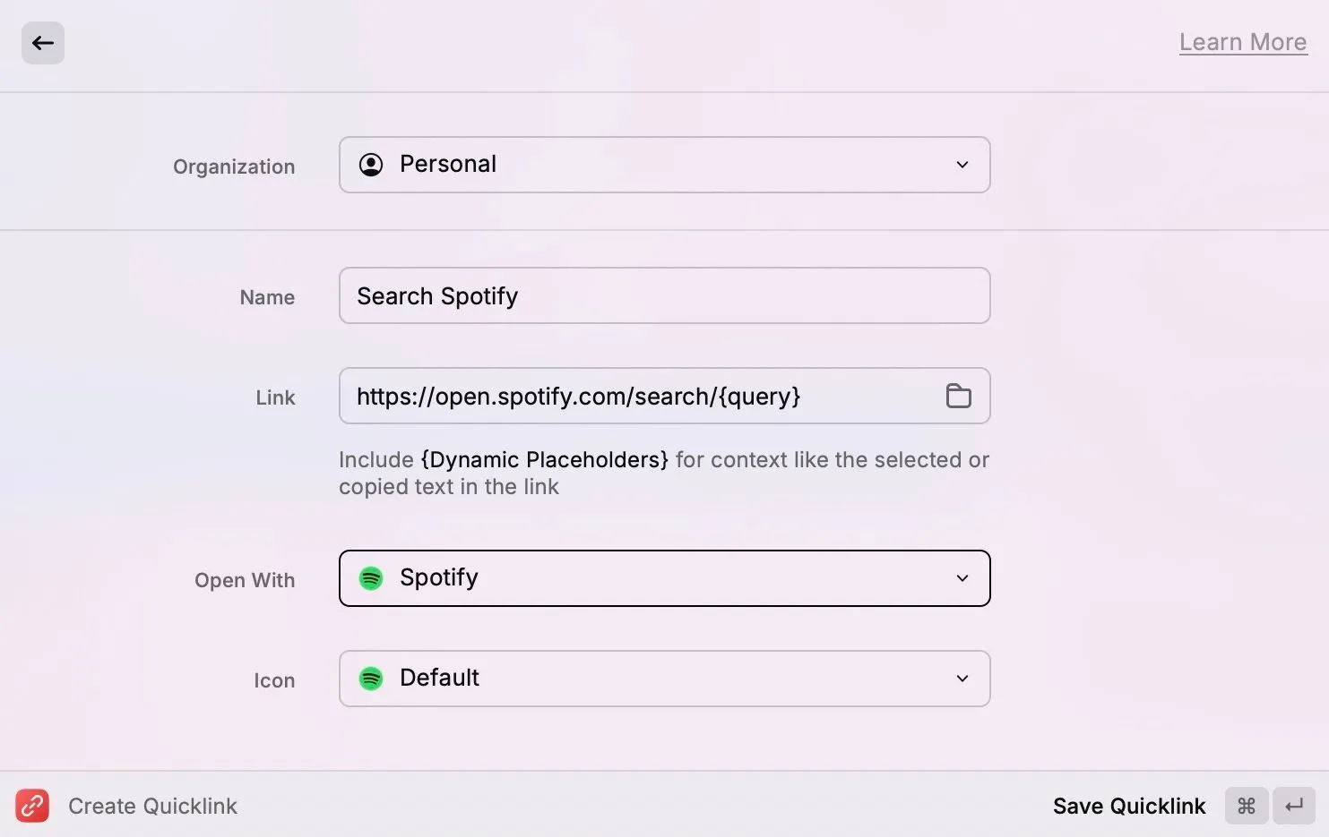Click the folder icon in the Link field
This screenshot has width=1329, height=837.
tap(958, 396)
